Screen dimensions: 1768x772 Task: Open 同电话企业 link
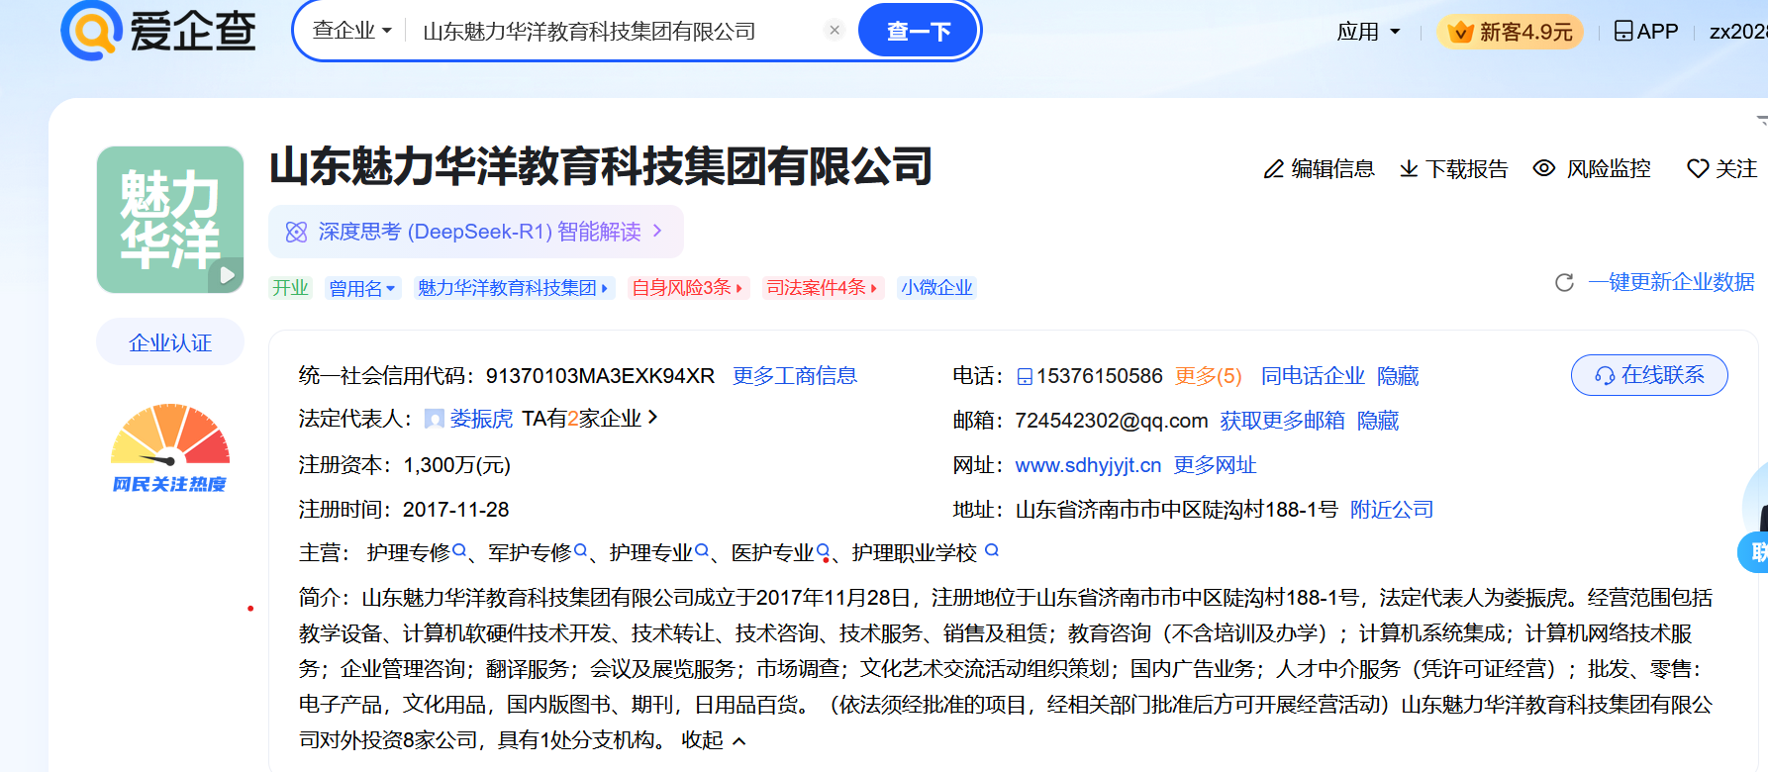(1313, 376)
